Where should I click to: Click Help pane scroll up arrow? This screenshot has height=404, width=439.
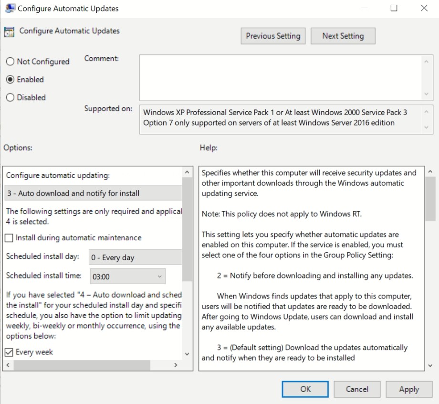[430, 171]
